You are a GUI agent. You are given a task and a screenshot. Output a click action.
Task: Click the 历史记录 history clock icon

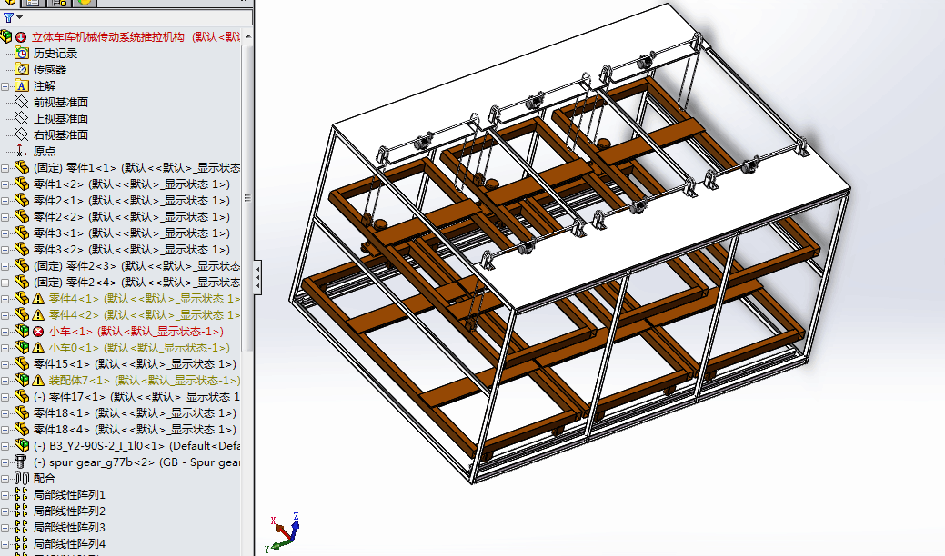[x=22, y=53]
